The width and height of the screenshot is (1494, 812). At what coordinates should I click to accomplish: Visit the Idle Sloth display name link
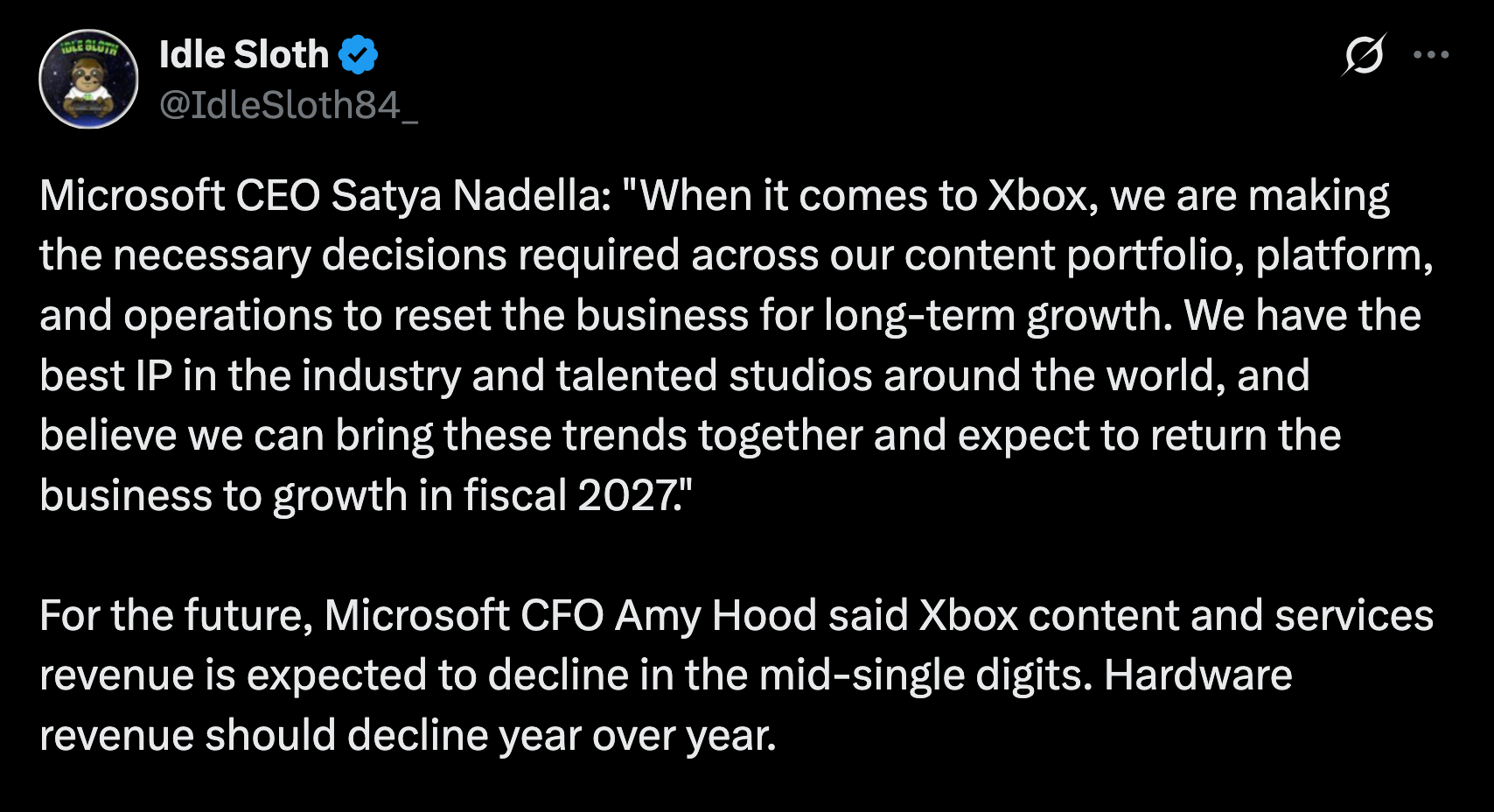(x=244, y=54)
